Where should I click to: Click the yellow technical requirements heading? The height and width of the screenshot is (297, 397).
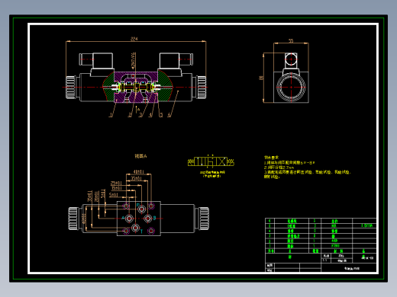(271, 158)
